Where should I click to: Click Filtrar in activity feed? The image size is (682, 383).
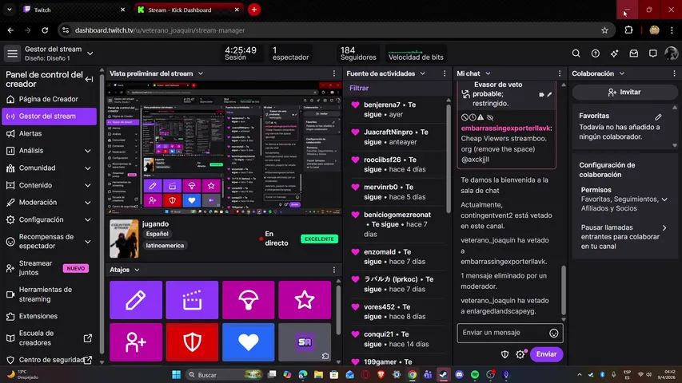pos(359,88)
